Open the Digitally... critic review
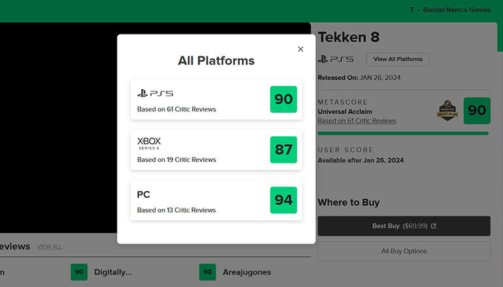This screenshot has width=503, height=287. tap(113, 272)
